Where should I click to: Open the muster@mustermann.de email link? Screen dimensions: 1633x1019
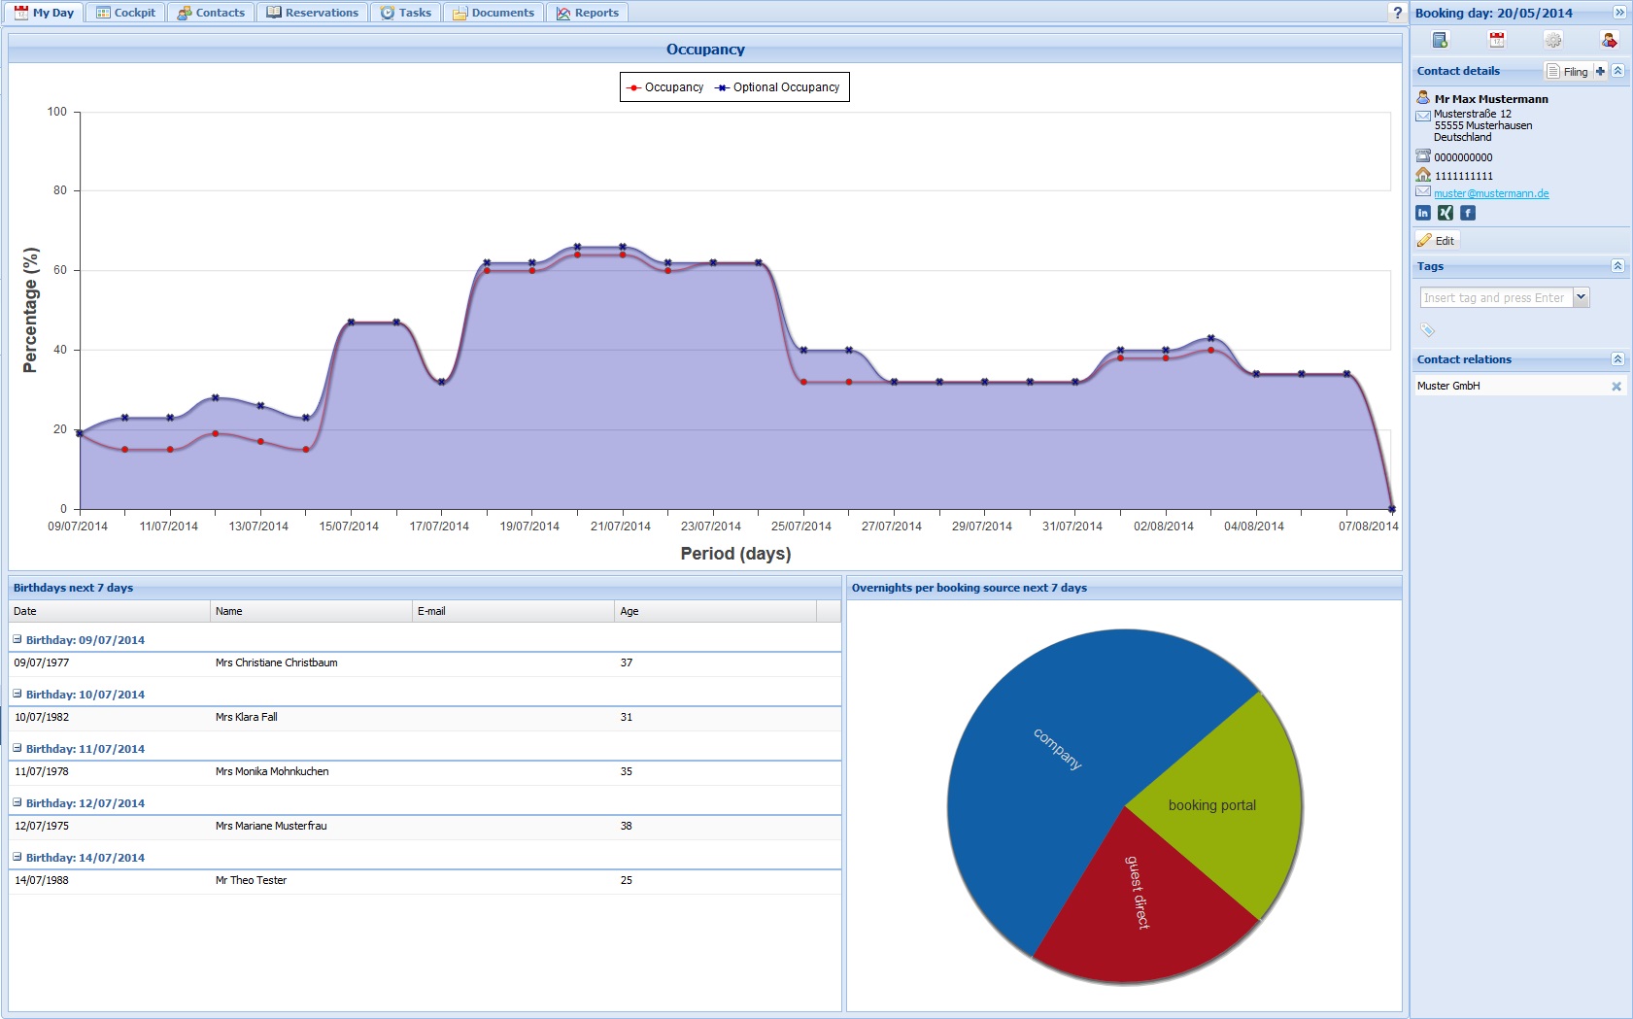click(x=1491, y=193)
